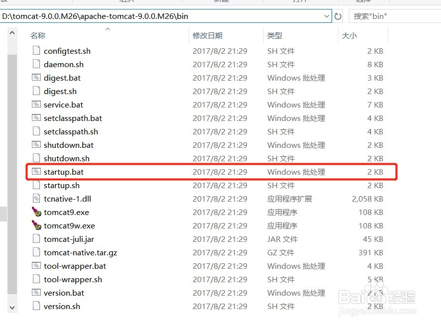Image resolution: width=441 pixels, height=326 pixels.
Task: Select the service.bat file name
Action: pyautogui.click(x=63, y=105)
